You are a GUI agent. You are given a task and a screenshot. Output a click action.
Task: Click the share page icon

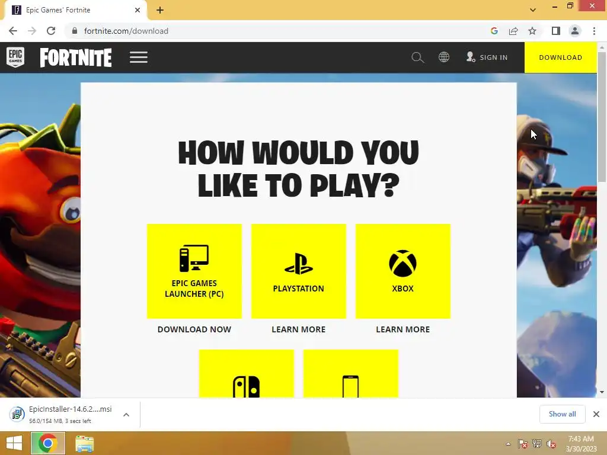[x=513, y=31]
